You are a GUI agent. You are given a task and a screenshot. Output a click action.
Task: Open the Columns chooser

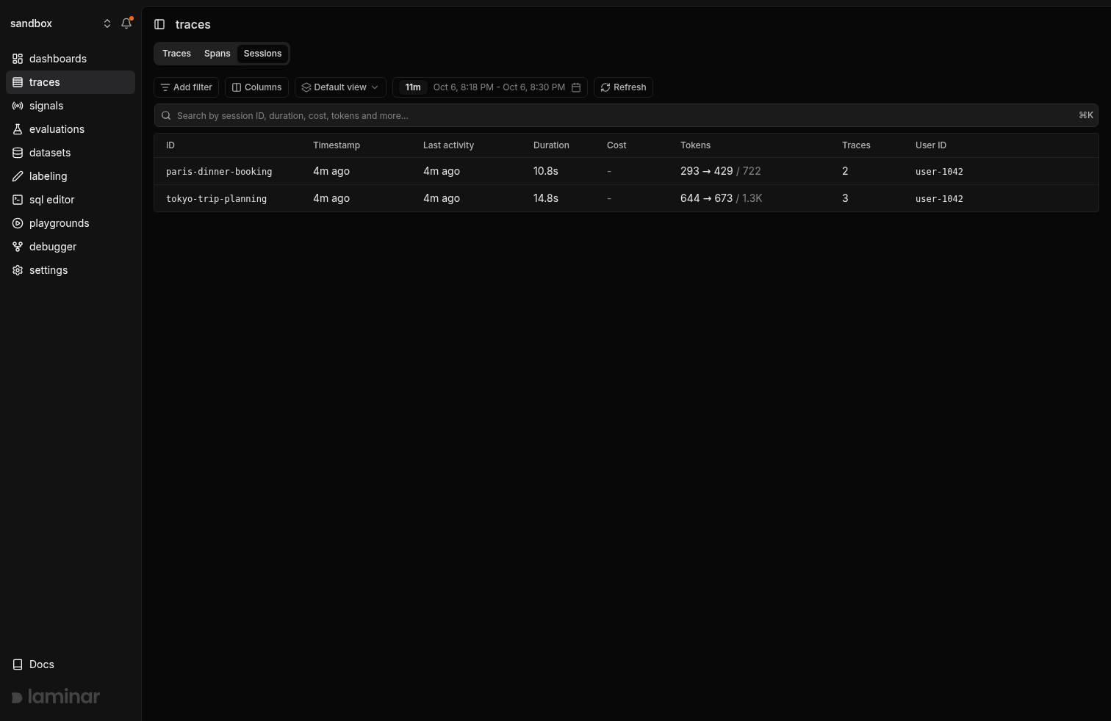coord(256,87)
